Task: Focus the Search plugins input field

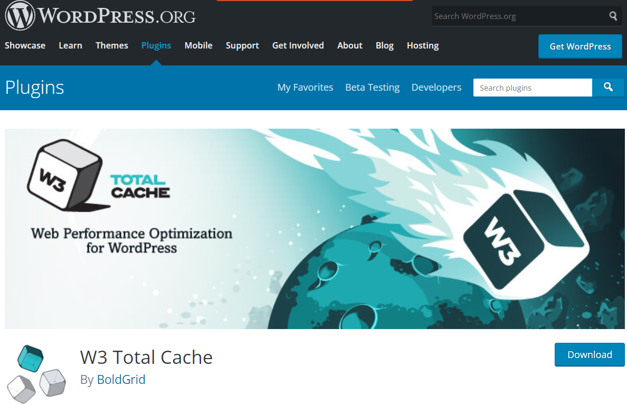Action: coord(532,88)
